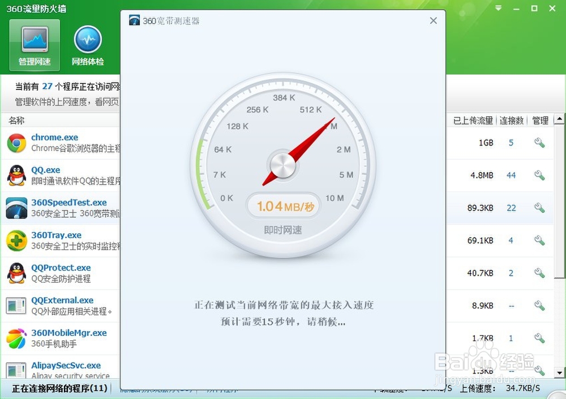Open the manage wrench icon in chrome.exe row
Image resolution: width=566 pixels, height=399 pixels.
(539, 143)
